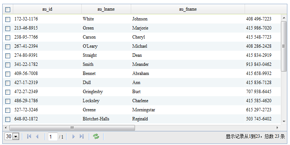Viewport: 290px width, 145px height.
Task: Check the row for 172-32-1176
Action: 8,19
